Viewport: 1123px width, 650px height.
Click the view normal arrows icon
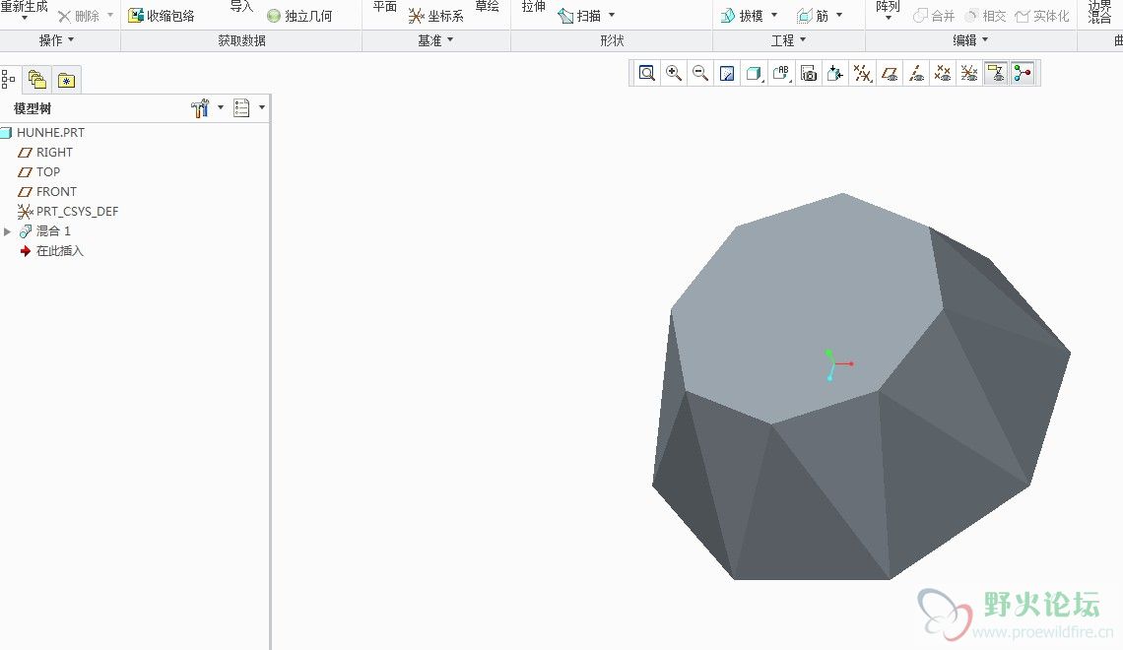pos(835,73)
